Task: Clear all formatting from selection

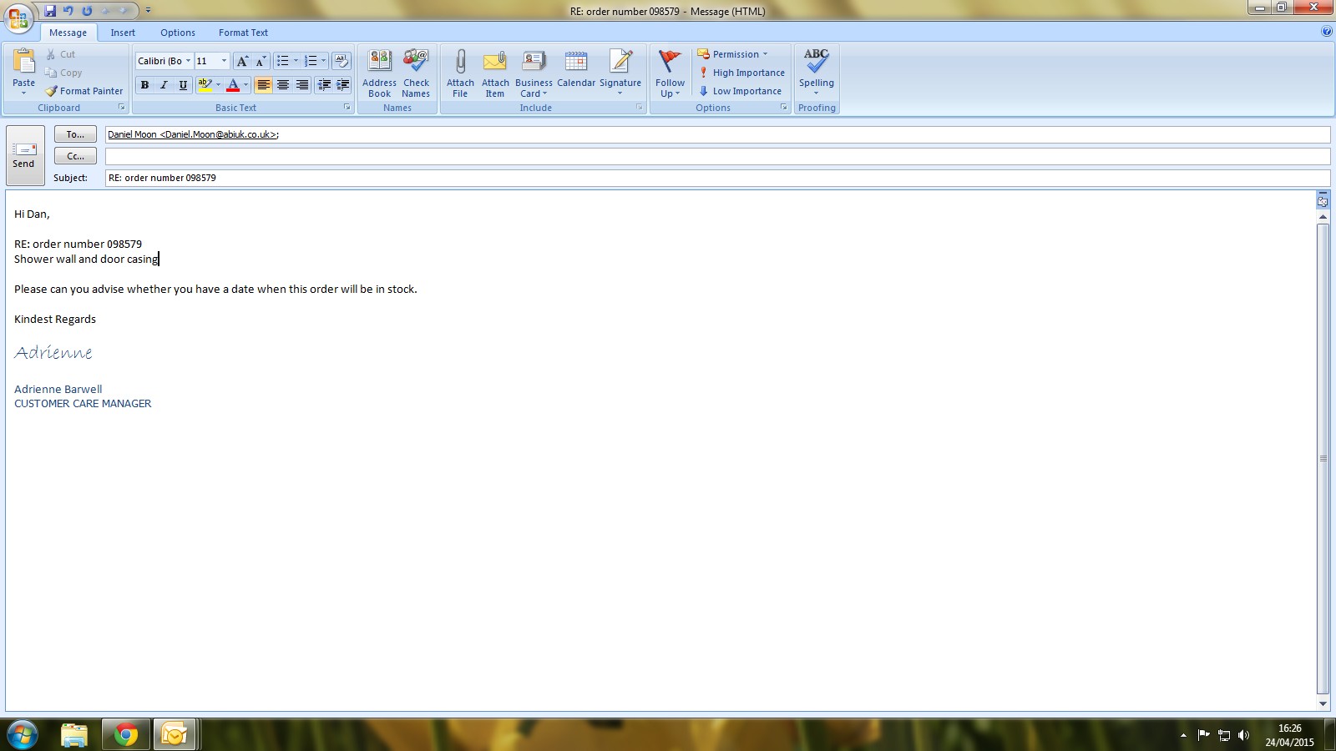Action: [x=341, y=61]
